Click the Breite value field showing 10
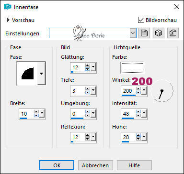The width and height of the screenshot is (184, 174). (26, 114)
